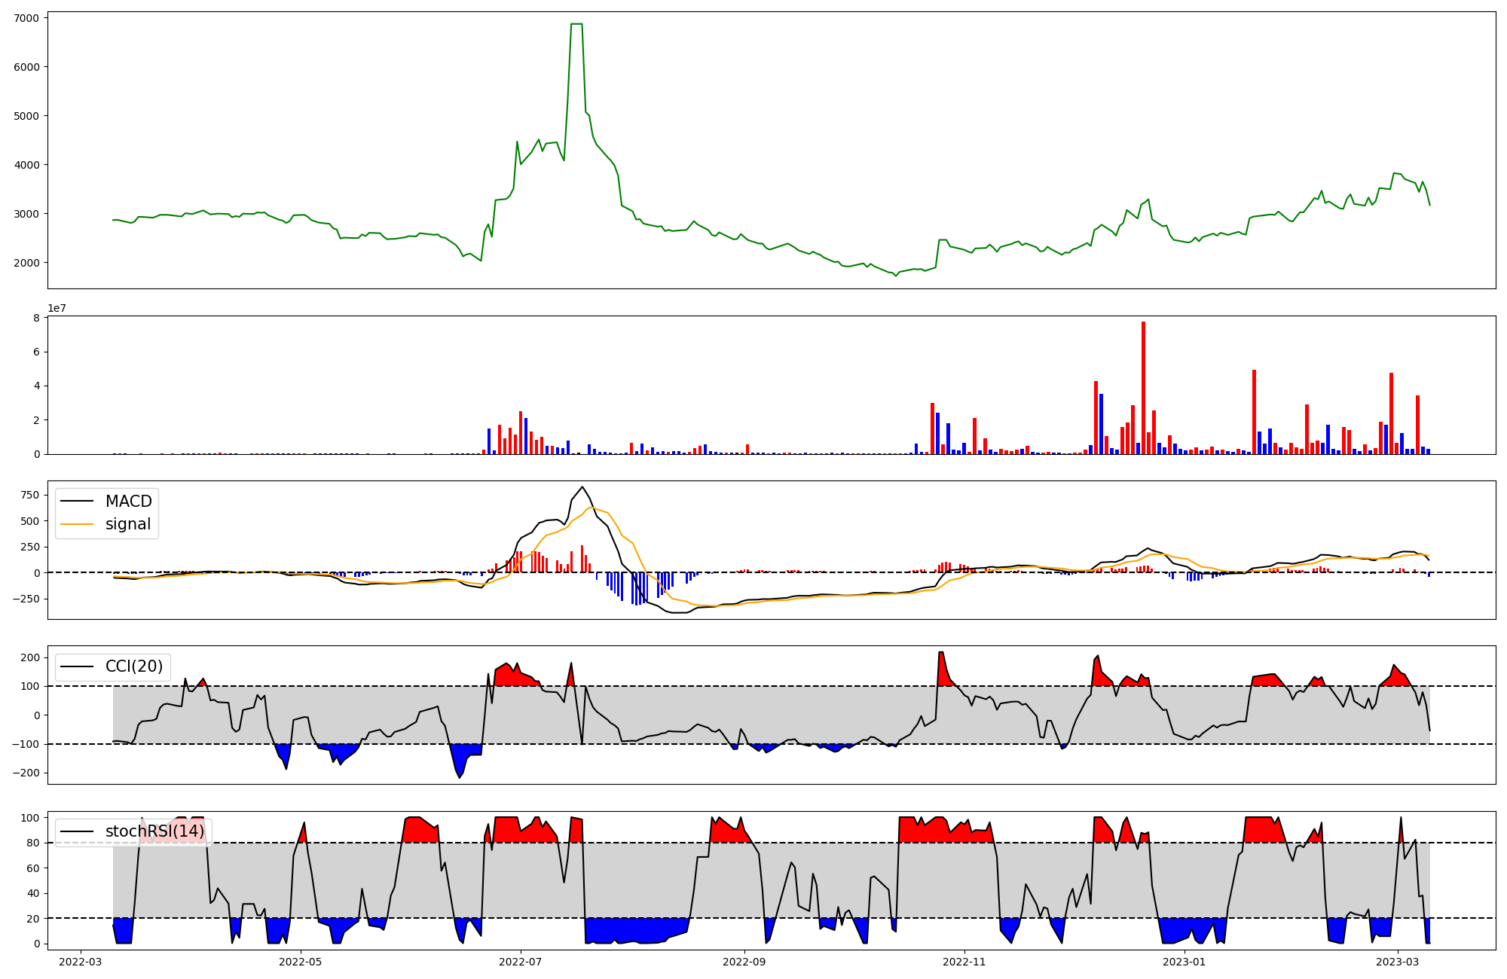Click the 2022-09 x-axis date label
Screen dimensions: 1507x979
click(x=744, y=962)
